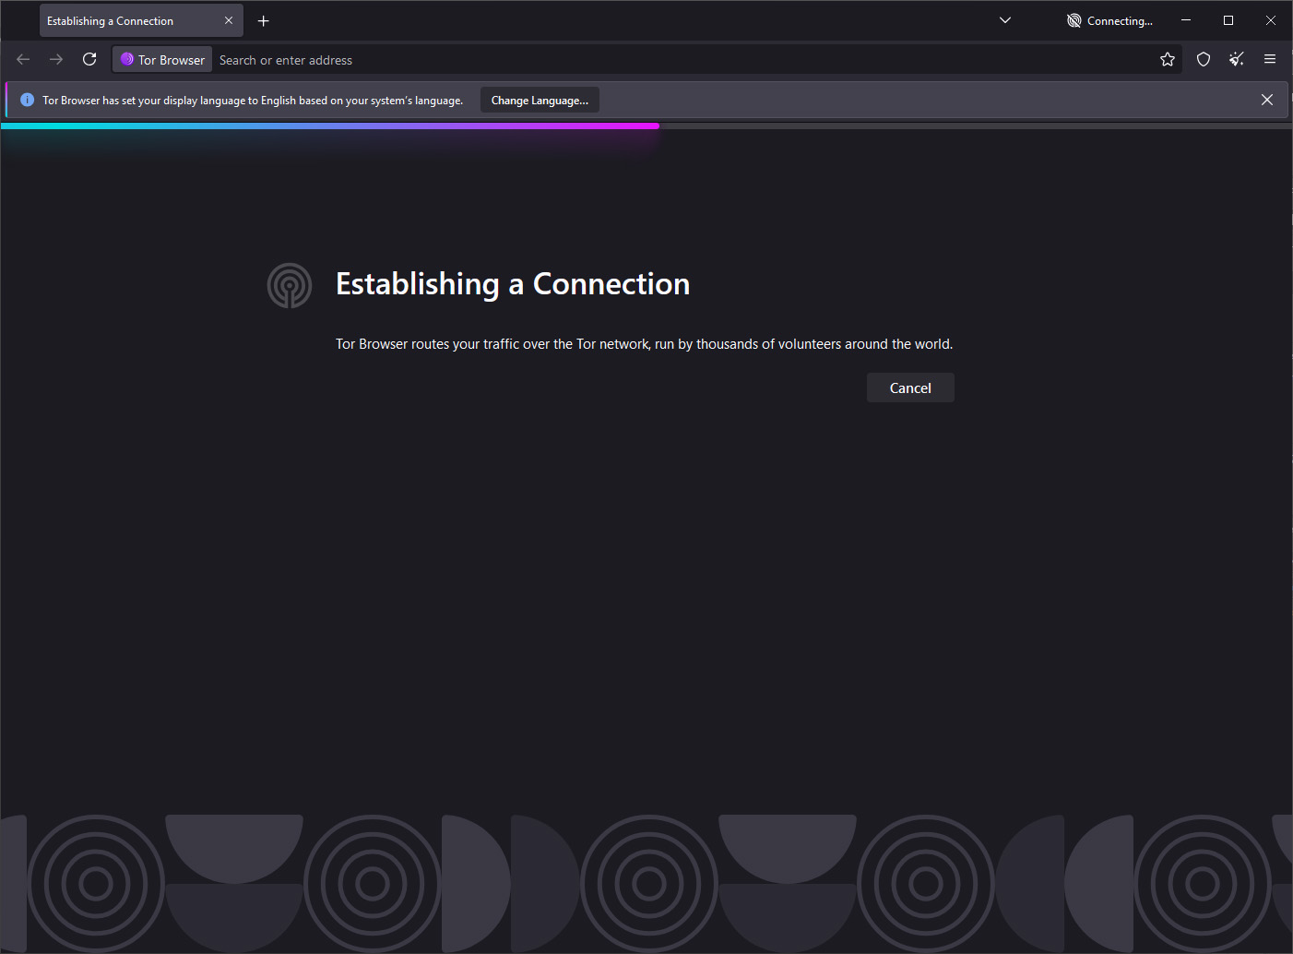Click the Tor Browser identity badge
The height and width of the screenshot is (954, 1293).
tap(163, 59)
